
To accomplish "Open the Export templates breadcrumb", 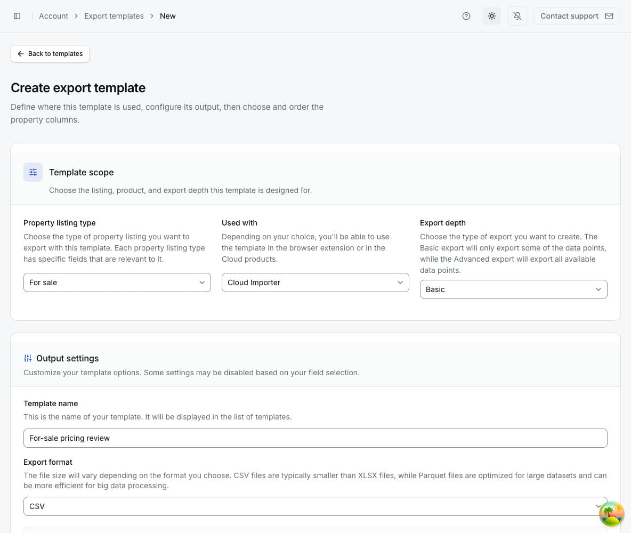I will (x=114, y=16).
